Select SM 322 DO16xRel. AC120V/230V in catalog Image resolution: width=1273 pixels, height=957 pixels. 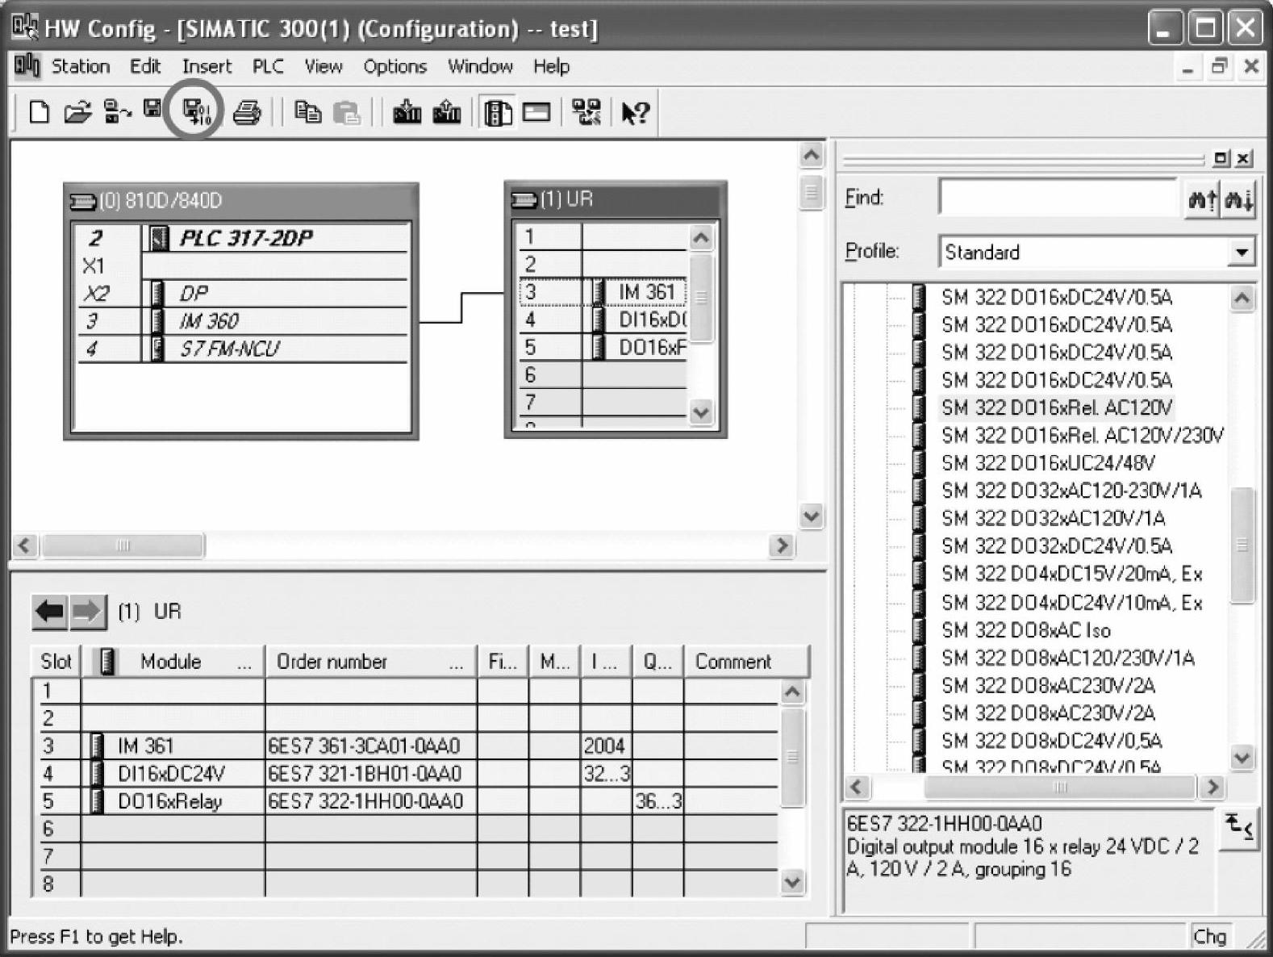tap(1082, 436)
